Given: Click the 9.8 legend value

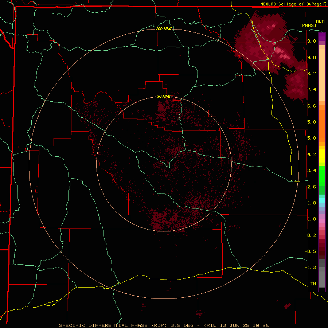Looking at the screenshot, I should 312,41.
